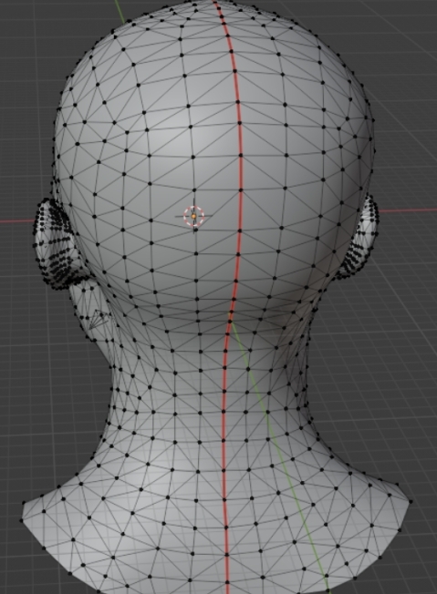Select the leftmost vertex of the shoulder rim
437x594 pixels.
click(x=21, y=520)
